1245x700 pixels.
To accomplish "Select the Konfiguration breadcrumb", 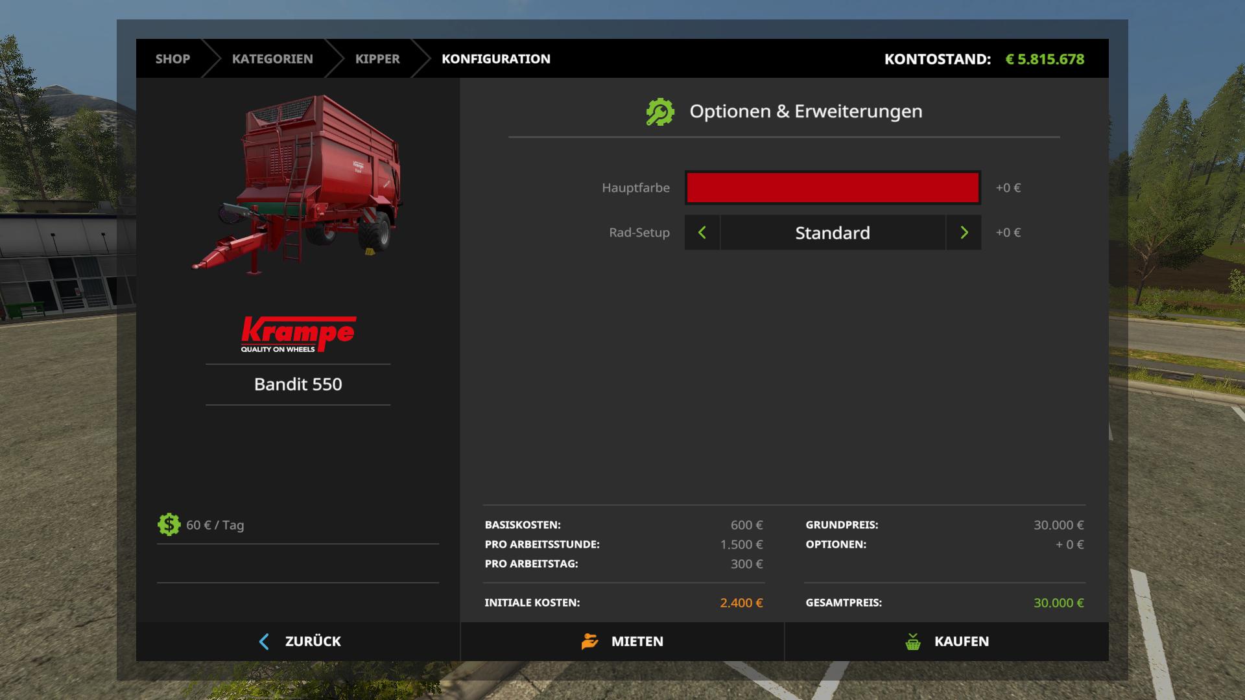I will click(x=496, y=59).
